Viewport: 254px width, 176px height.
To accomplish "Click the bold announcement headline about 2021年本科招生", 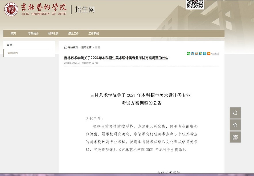I will pyautogui.click(x=116, y=58).
